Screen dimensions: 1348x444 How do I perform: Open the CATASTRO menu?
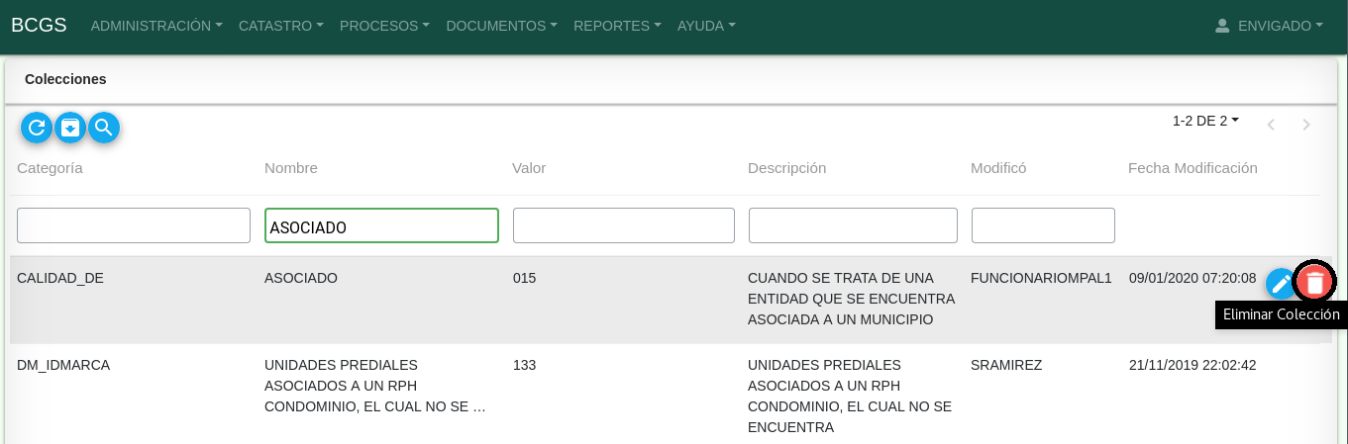281,26
